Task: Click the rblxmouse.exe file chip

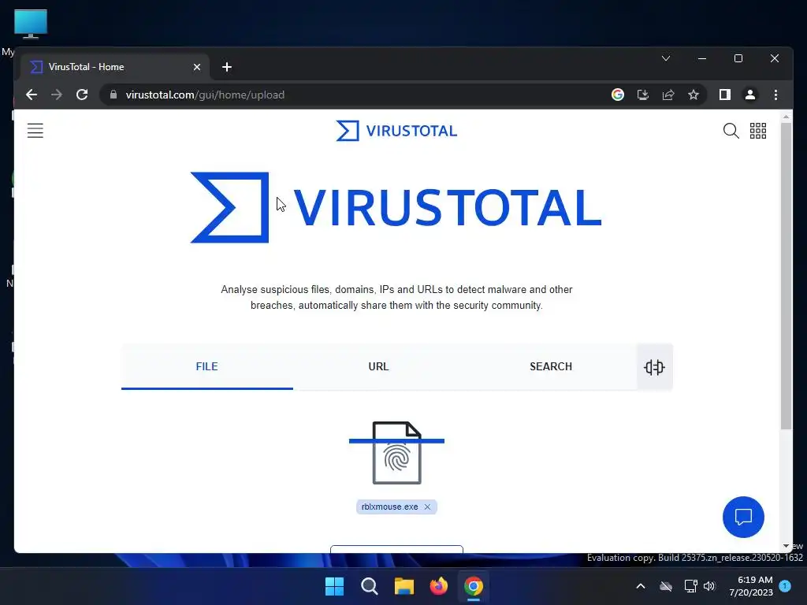Action: point(396,507)
